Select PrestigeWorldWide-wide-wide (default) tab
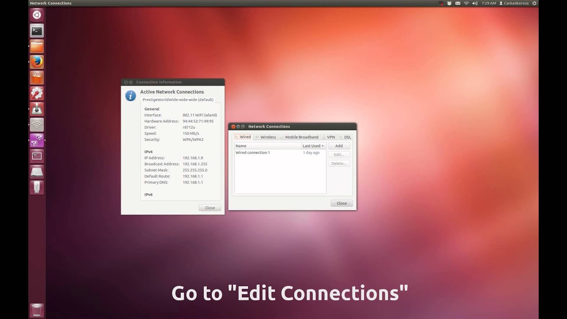This screenshot has width=567, height=319. click(x=178, y=100)
